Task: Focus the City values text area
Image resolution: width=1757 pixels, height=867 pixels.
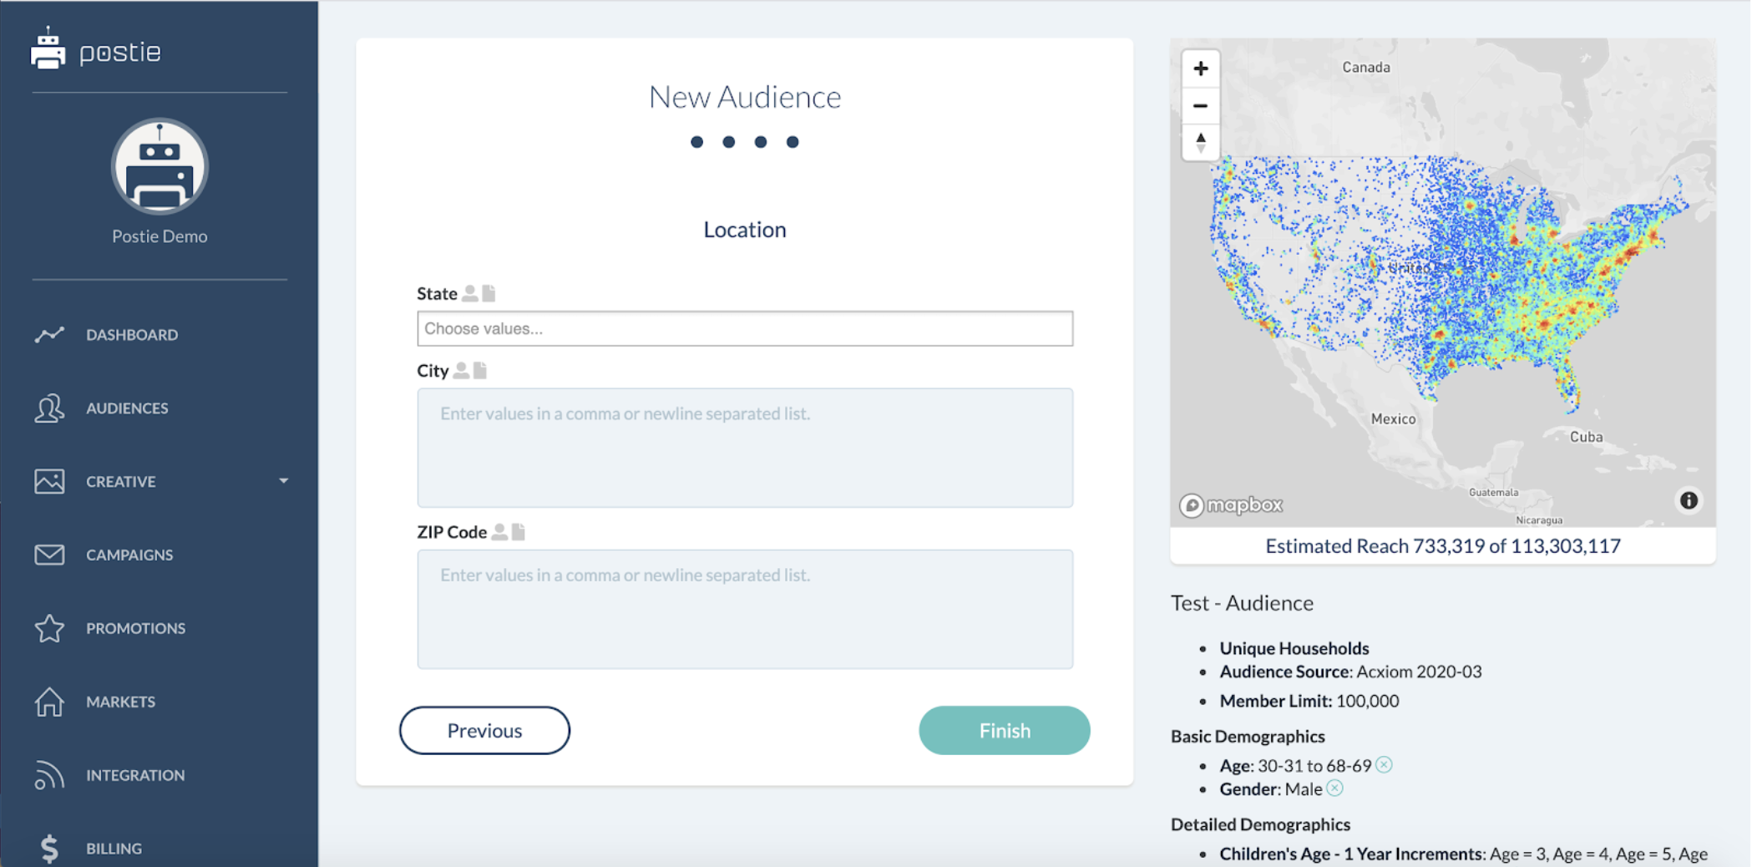Action: click(744, 448)
